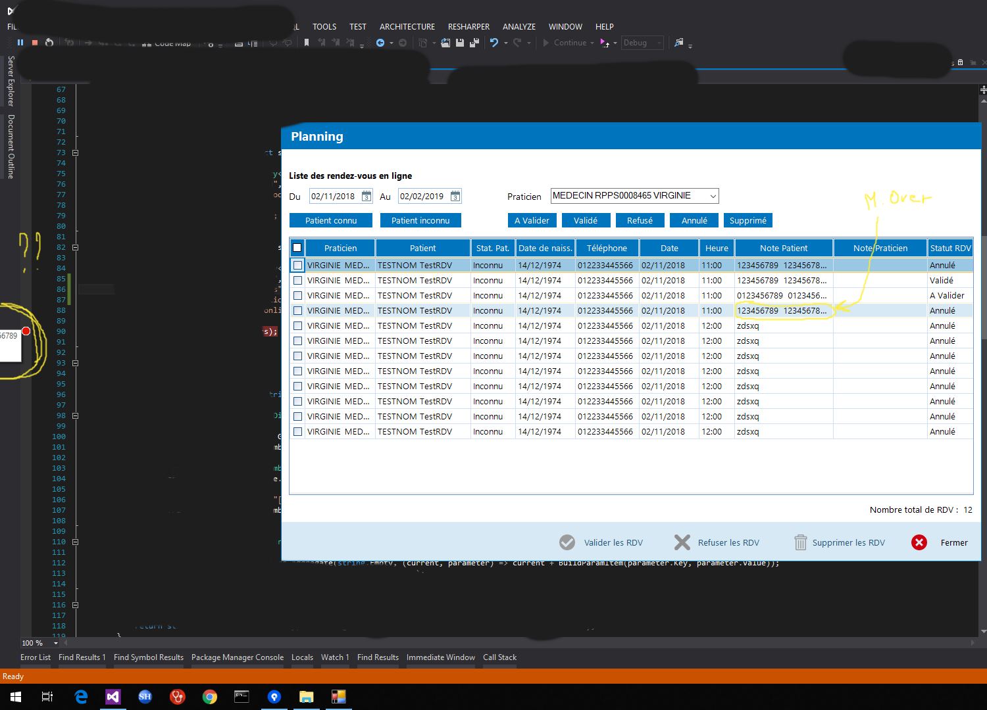The height and width of the screenshot is (710, 987).
Task: Open the ARCHITECTURE menu
Action: point(407,26)
